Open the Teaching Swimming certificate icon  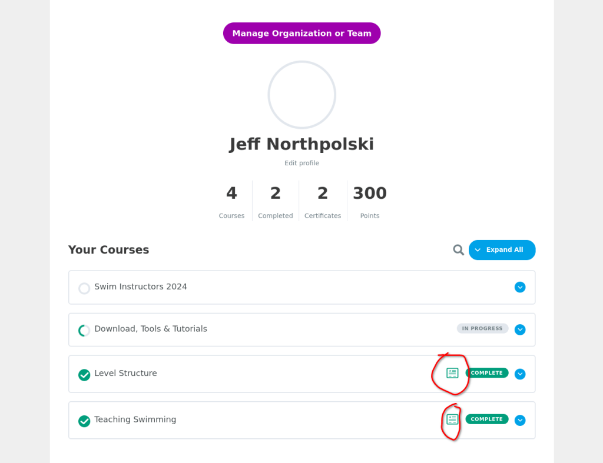pos(452,419)
